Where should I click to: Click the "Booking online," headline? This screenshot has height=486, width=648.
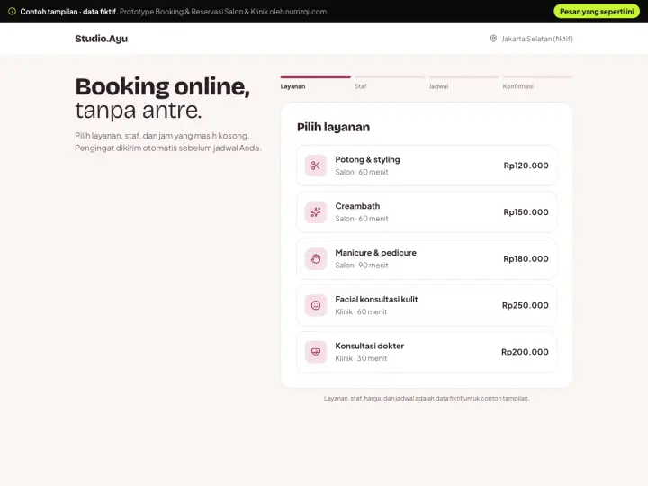click(162, 86)
